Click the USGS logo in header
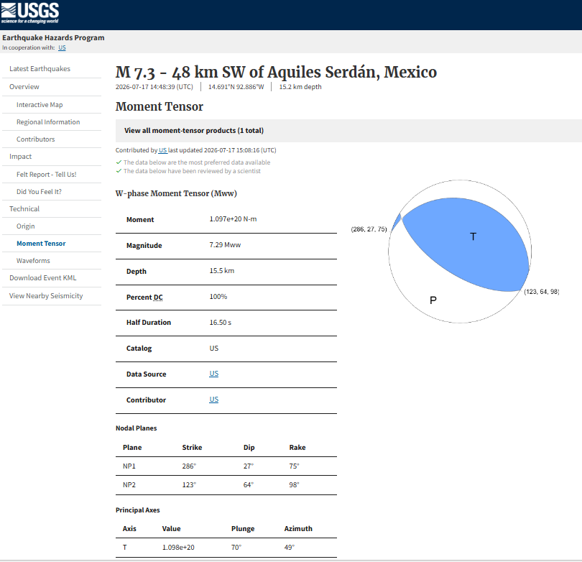Screen dimensions: 582x562 [x=29, y=13]
